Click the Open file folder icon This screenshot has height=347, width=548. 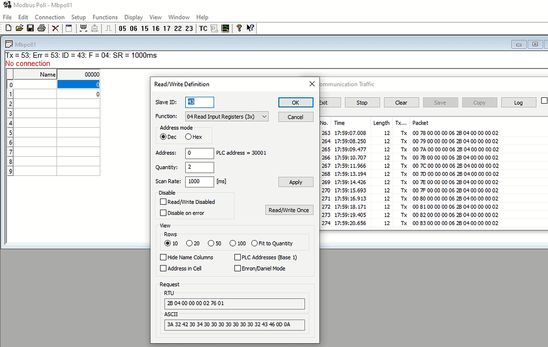[x=19, y=28]
